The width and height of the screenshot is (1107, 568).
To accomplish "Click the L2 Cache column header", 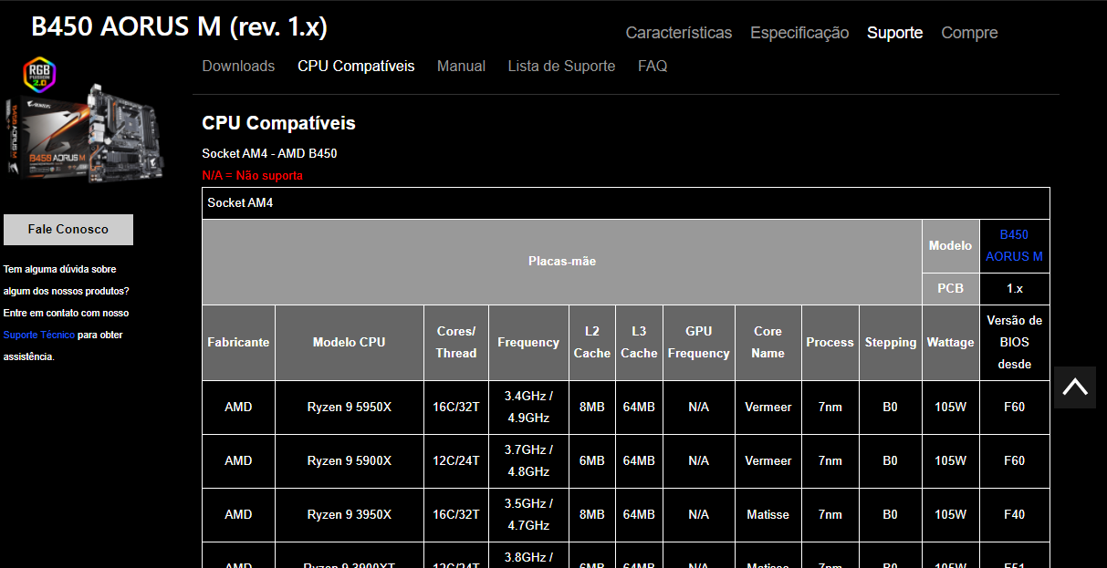I will pos(592,343).
